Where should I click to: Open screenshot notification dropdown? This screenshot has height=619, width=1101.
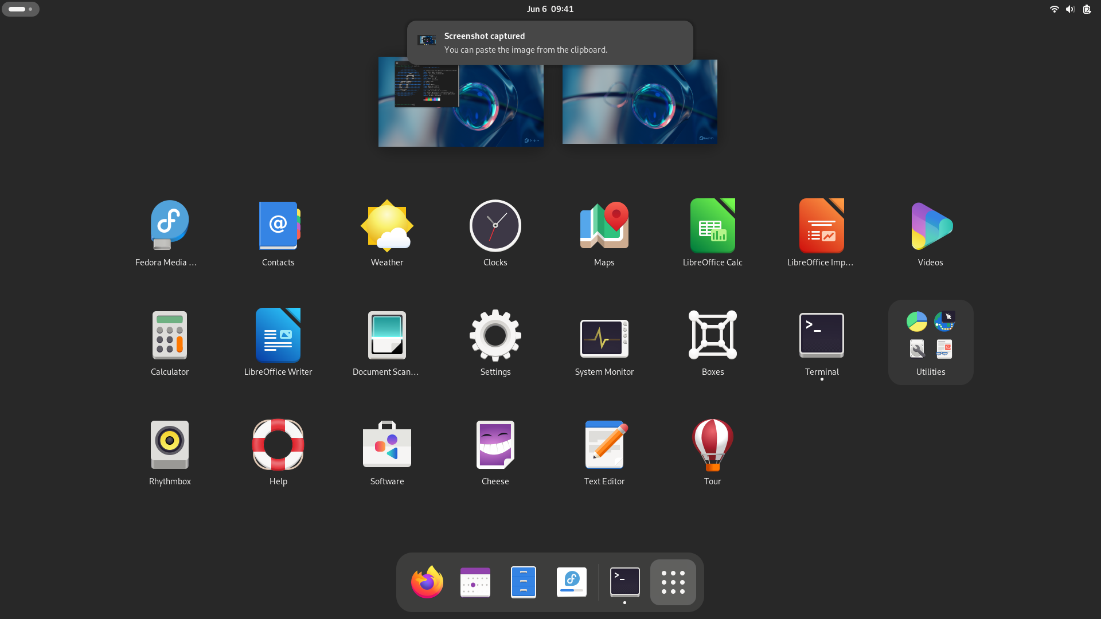[550, 42]
